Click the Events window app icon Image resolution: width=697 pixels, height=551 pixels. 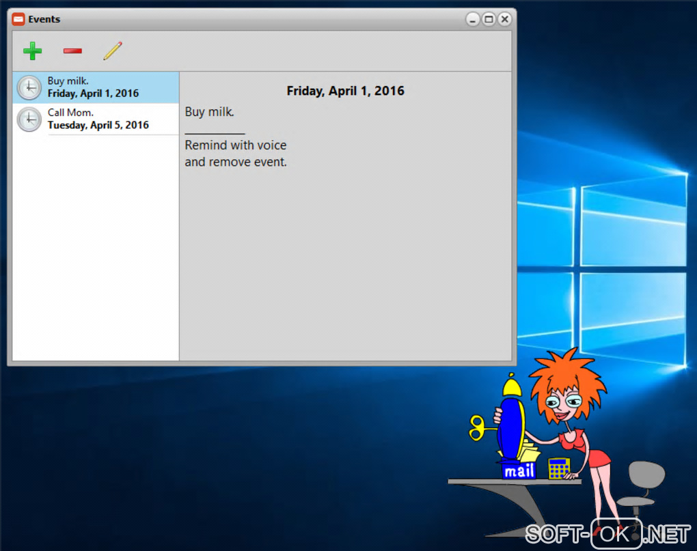click(x=18, y=19)
